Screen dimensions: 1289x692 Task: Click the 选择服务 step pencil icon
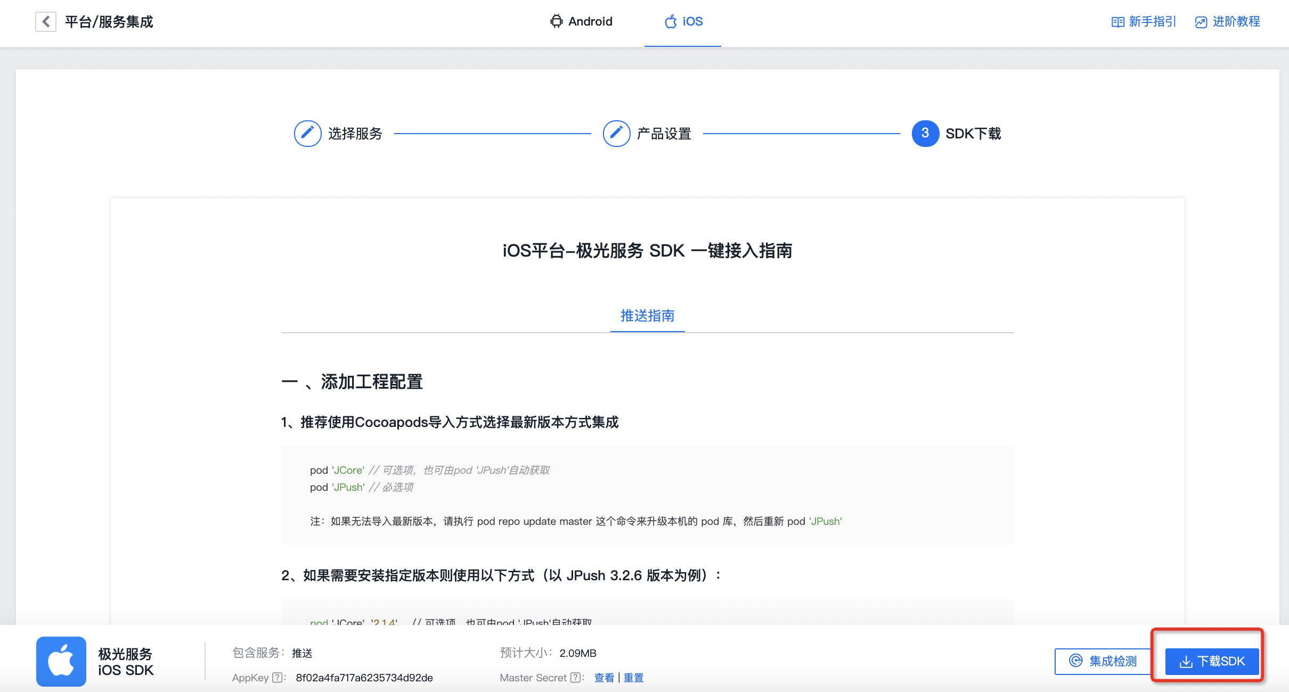click(307, 133)
